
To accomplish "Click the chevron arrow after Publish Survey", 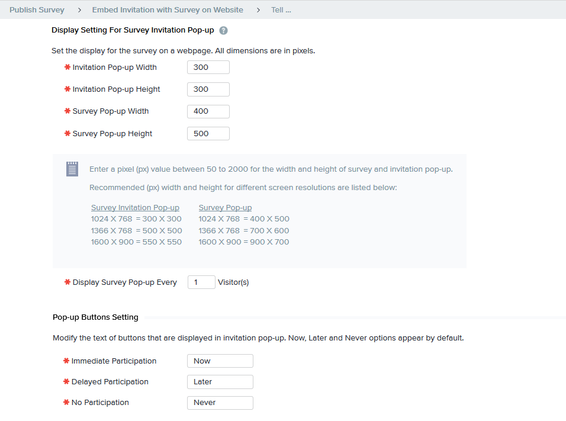I will (x=79, y=10).
